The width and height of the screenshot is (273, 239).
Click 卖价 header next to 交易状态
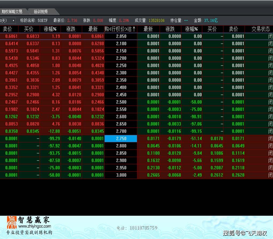[x=233, y=29]
